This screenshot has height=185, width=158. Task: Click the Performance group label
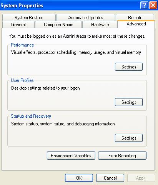tap(22, 45)
